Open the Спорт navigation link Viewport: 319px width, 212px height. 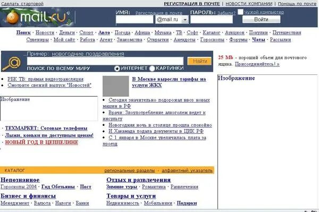pyautogui.click(x=86, y=32)
